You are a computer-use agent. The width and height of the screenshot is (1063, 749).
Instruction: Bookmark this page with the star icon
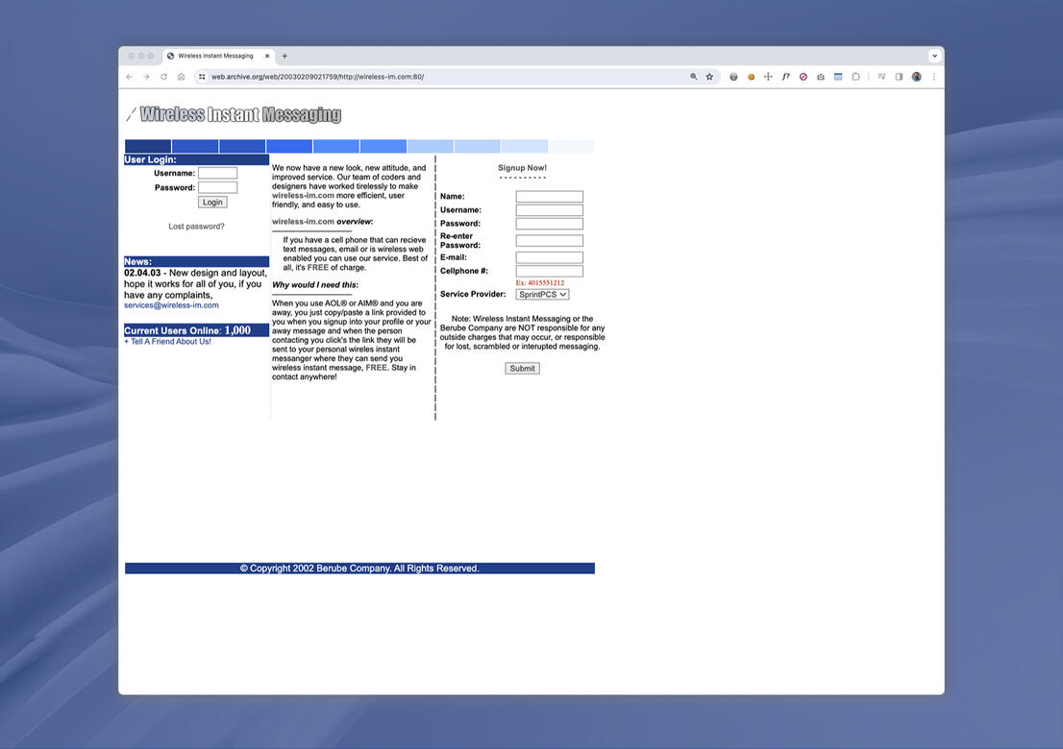point(709,77)
